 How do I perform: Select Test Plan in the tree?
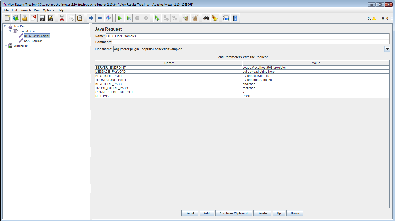click(20, 26)
